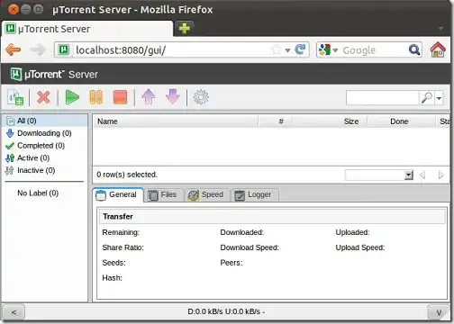Open the URL history dropdown arrow
The width and height of the screenshot is (454, 324).
click(x=287, y=50)
